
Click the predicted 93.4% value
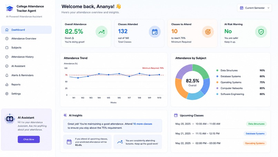(78, 145)
